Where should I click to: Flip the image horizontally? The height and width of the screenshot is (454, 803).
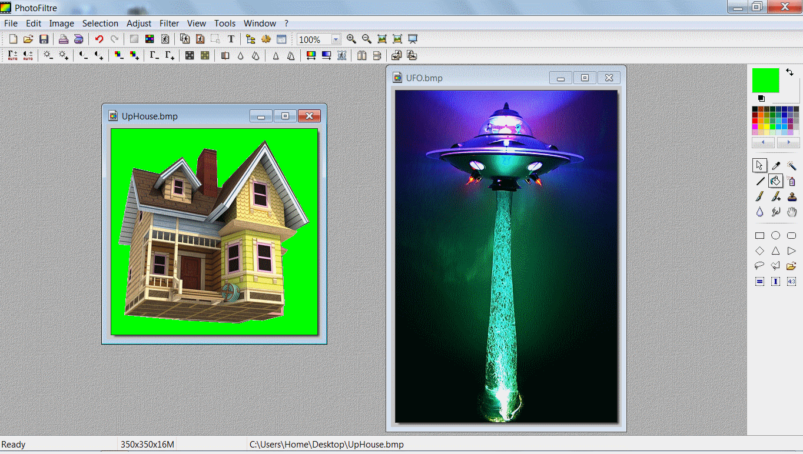[x=361, y=55]
